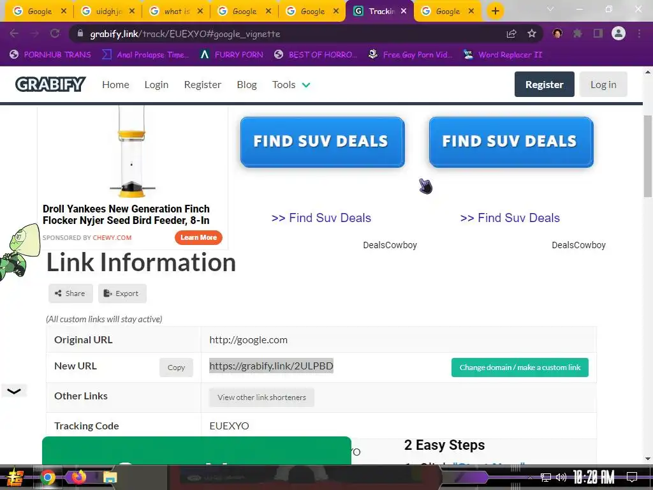The width and height of the screenshot is (653, 490).
Task: Open Chrome from the taskbar
Action: 48,477
